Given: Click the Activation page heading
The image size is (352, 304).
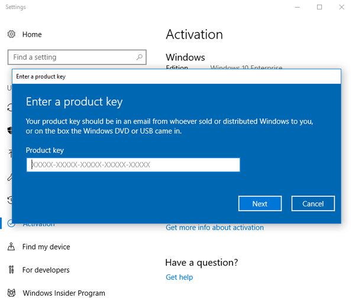Looking at the screenshot, I should coord(194,34).
